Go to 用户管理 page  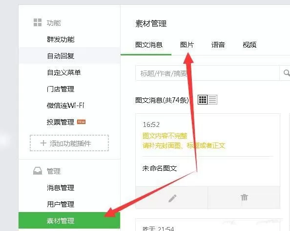pyautogui.click(x=61, y=204)
